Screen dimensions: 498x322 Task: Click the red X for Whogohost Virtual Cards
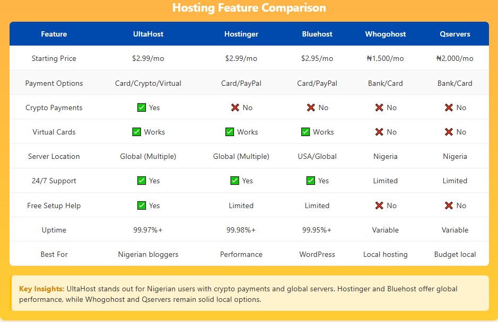pyautogui.click(x=379, y=132)
